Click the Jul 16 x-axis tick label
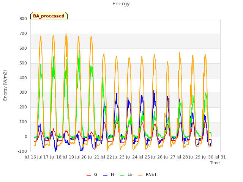Screen dimensions: 243x182 pyautogui.click(x=30, y=157)
